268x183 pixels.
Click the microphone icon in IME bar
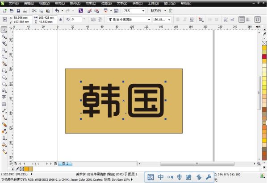180,177
